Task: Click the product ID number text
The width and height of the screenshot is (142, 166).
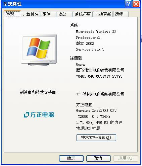Action: pos(99,76)
